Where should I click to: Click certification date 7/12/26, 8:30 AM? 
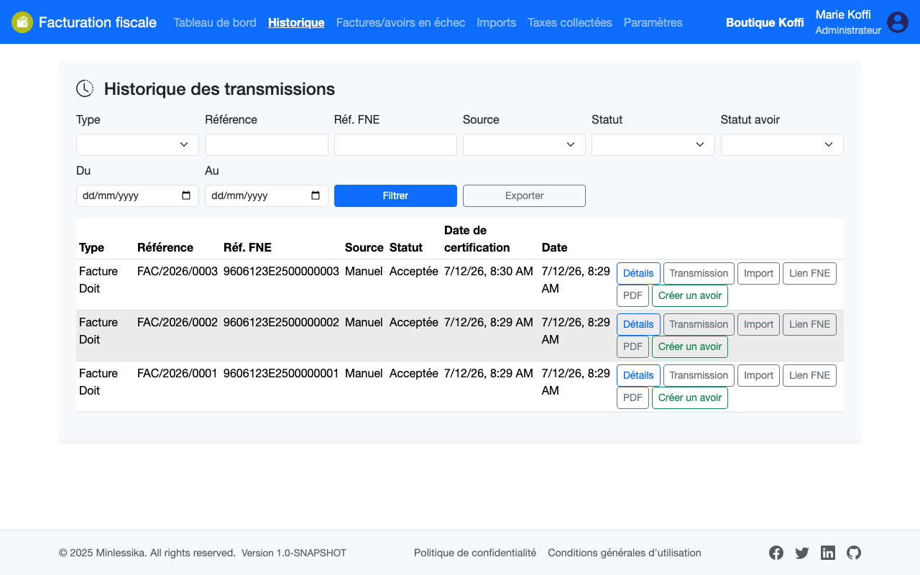coord(489,271)
